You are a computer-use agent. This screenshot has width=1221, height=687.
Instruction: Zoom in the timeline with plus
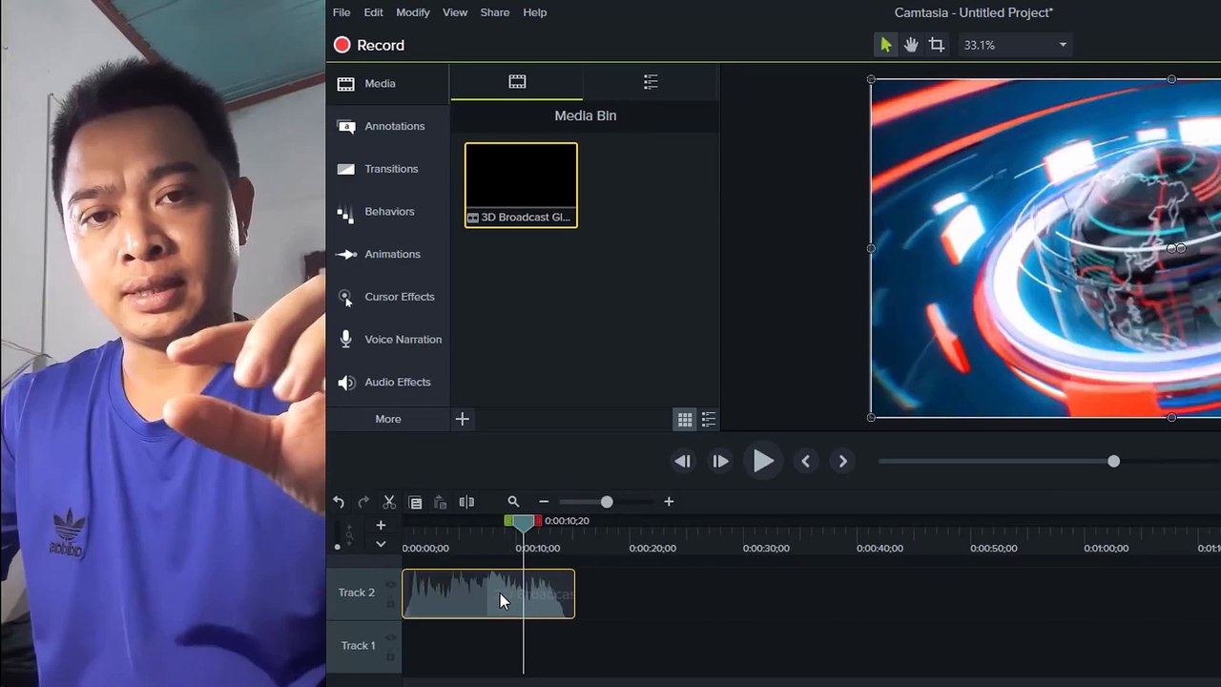pyautogui.click(x=669, y=502)
